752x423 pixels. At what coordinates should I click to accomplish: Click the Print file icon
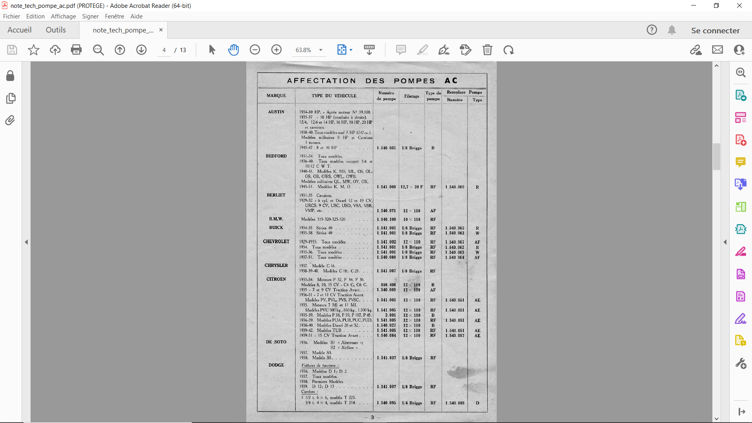(x=76, y=50)
